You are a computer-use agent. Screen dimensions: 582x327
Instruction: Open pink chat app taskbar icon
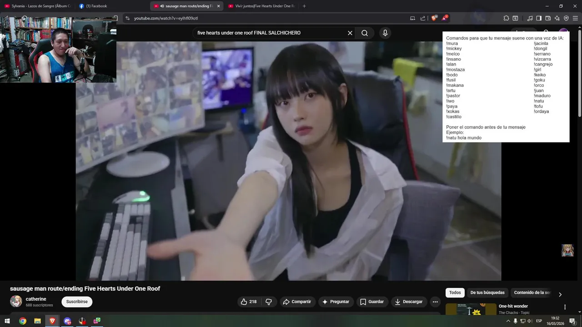97,321
